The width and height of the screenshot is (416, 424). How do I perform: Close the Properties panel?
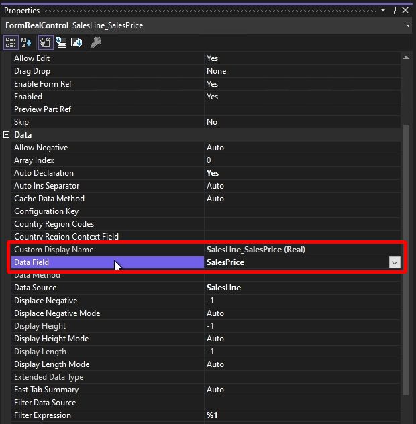407,10
